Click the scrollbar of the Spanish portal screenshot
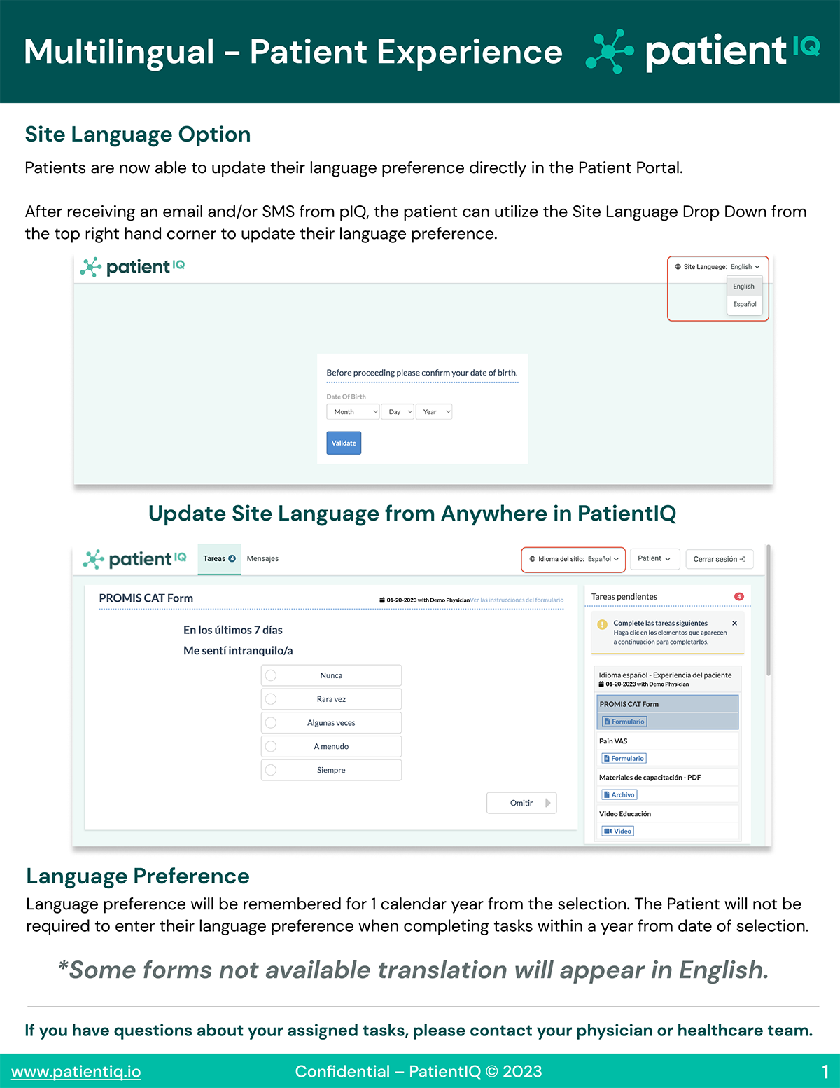 tap(768, 610)
